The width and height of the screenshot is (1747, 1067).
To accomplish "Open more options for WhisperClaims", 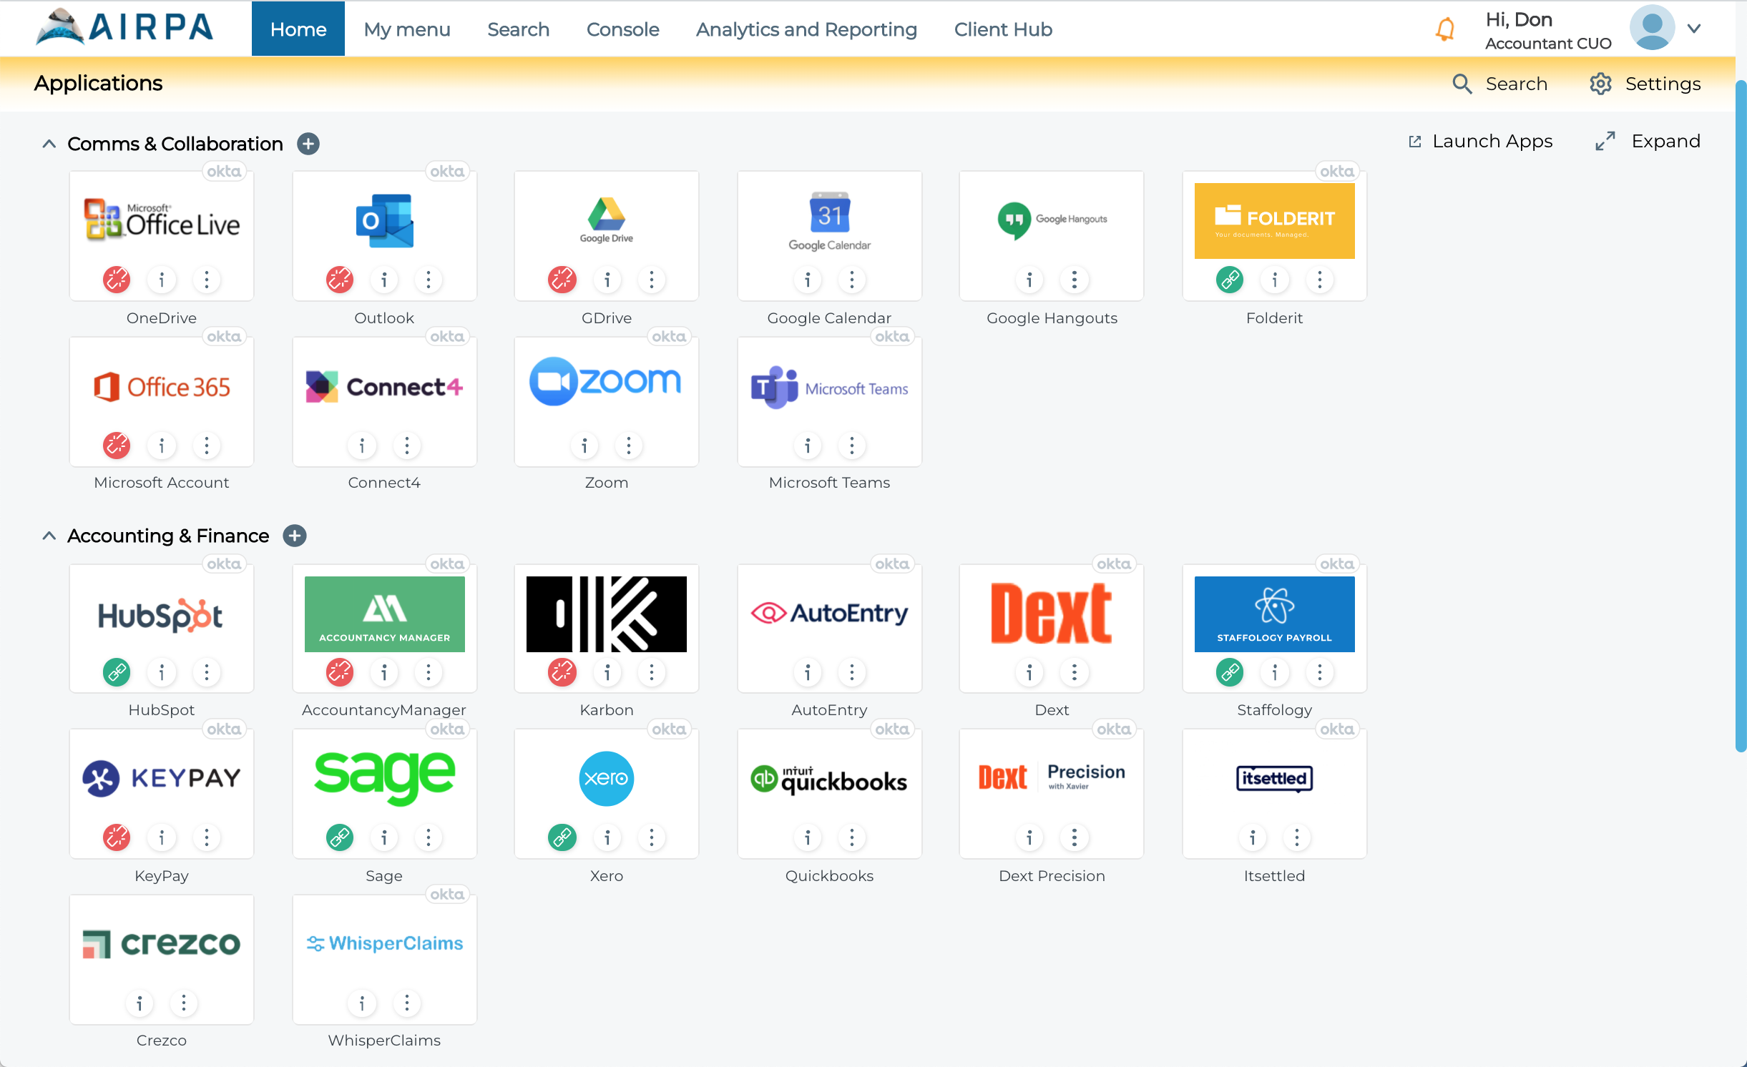I will click(x=407, y=1003).
